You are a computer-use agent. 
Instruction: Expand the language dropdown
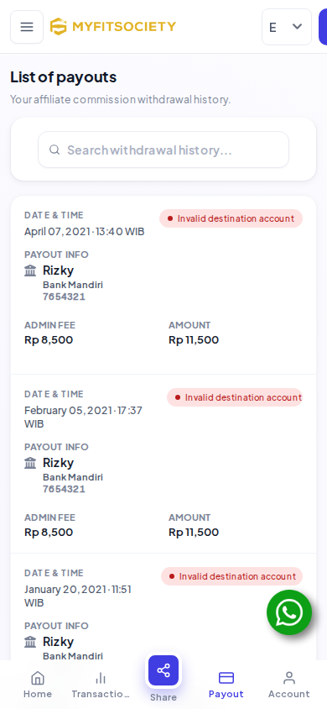point(287,27)
